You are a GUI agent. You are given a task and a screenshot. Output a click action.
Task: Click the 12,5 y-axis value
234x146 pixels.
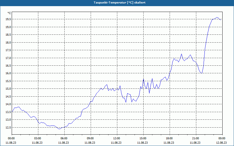pyautogui.click(x=8, y=127)
